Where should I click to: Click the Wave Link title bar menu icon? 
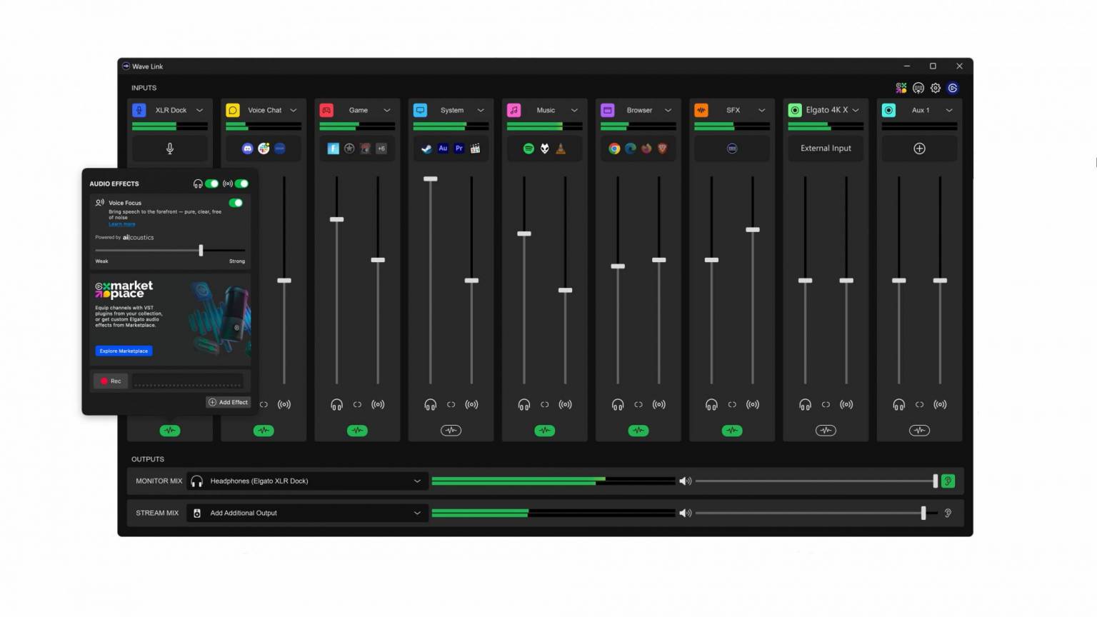point(126,66)
